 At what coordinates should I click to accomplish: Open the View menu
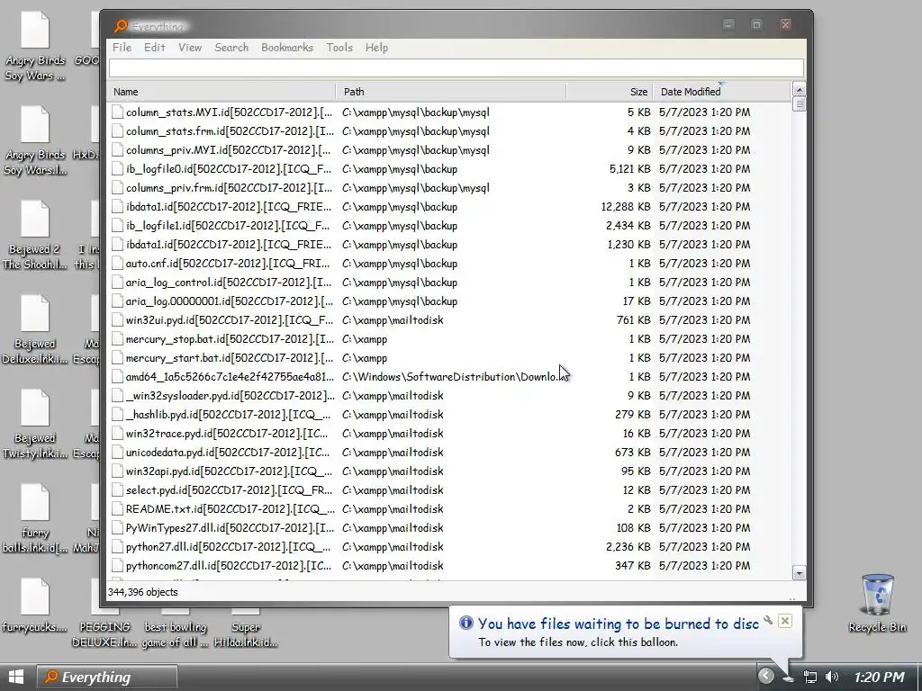[190, 48]
